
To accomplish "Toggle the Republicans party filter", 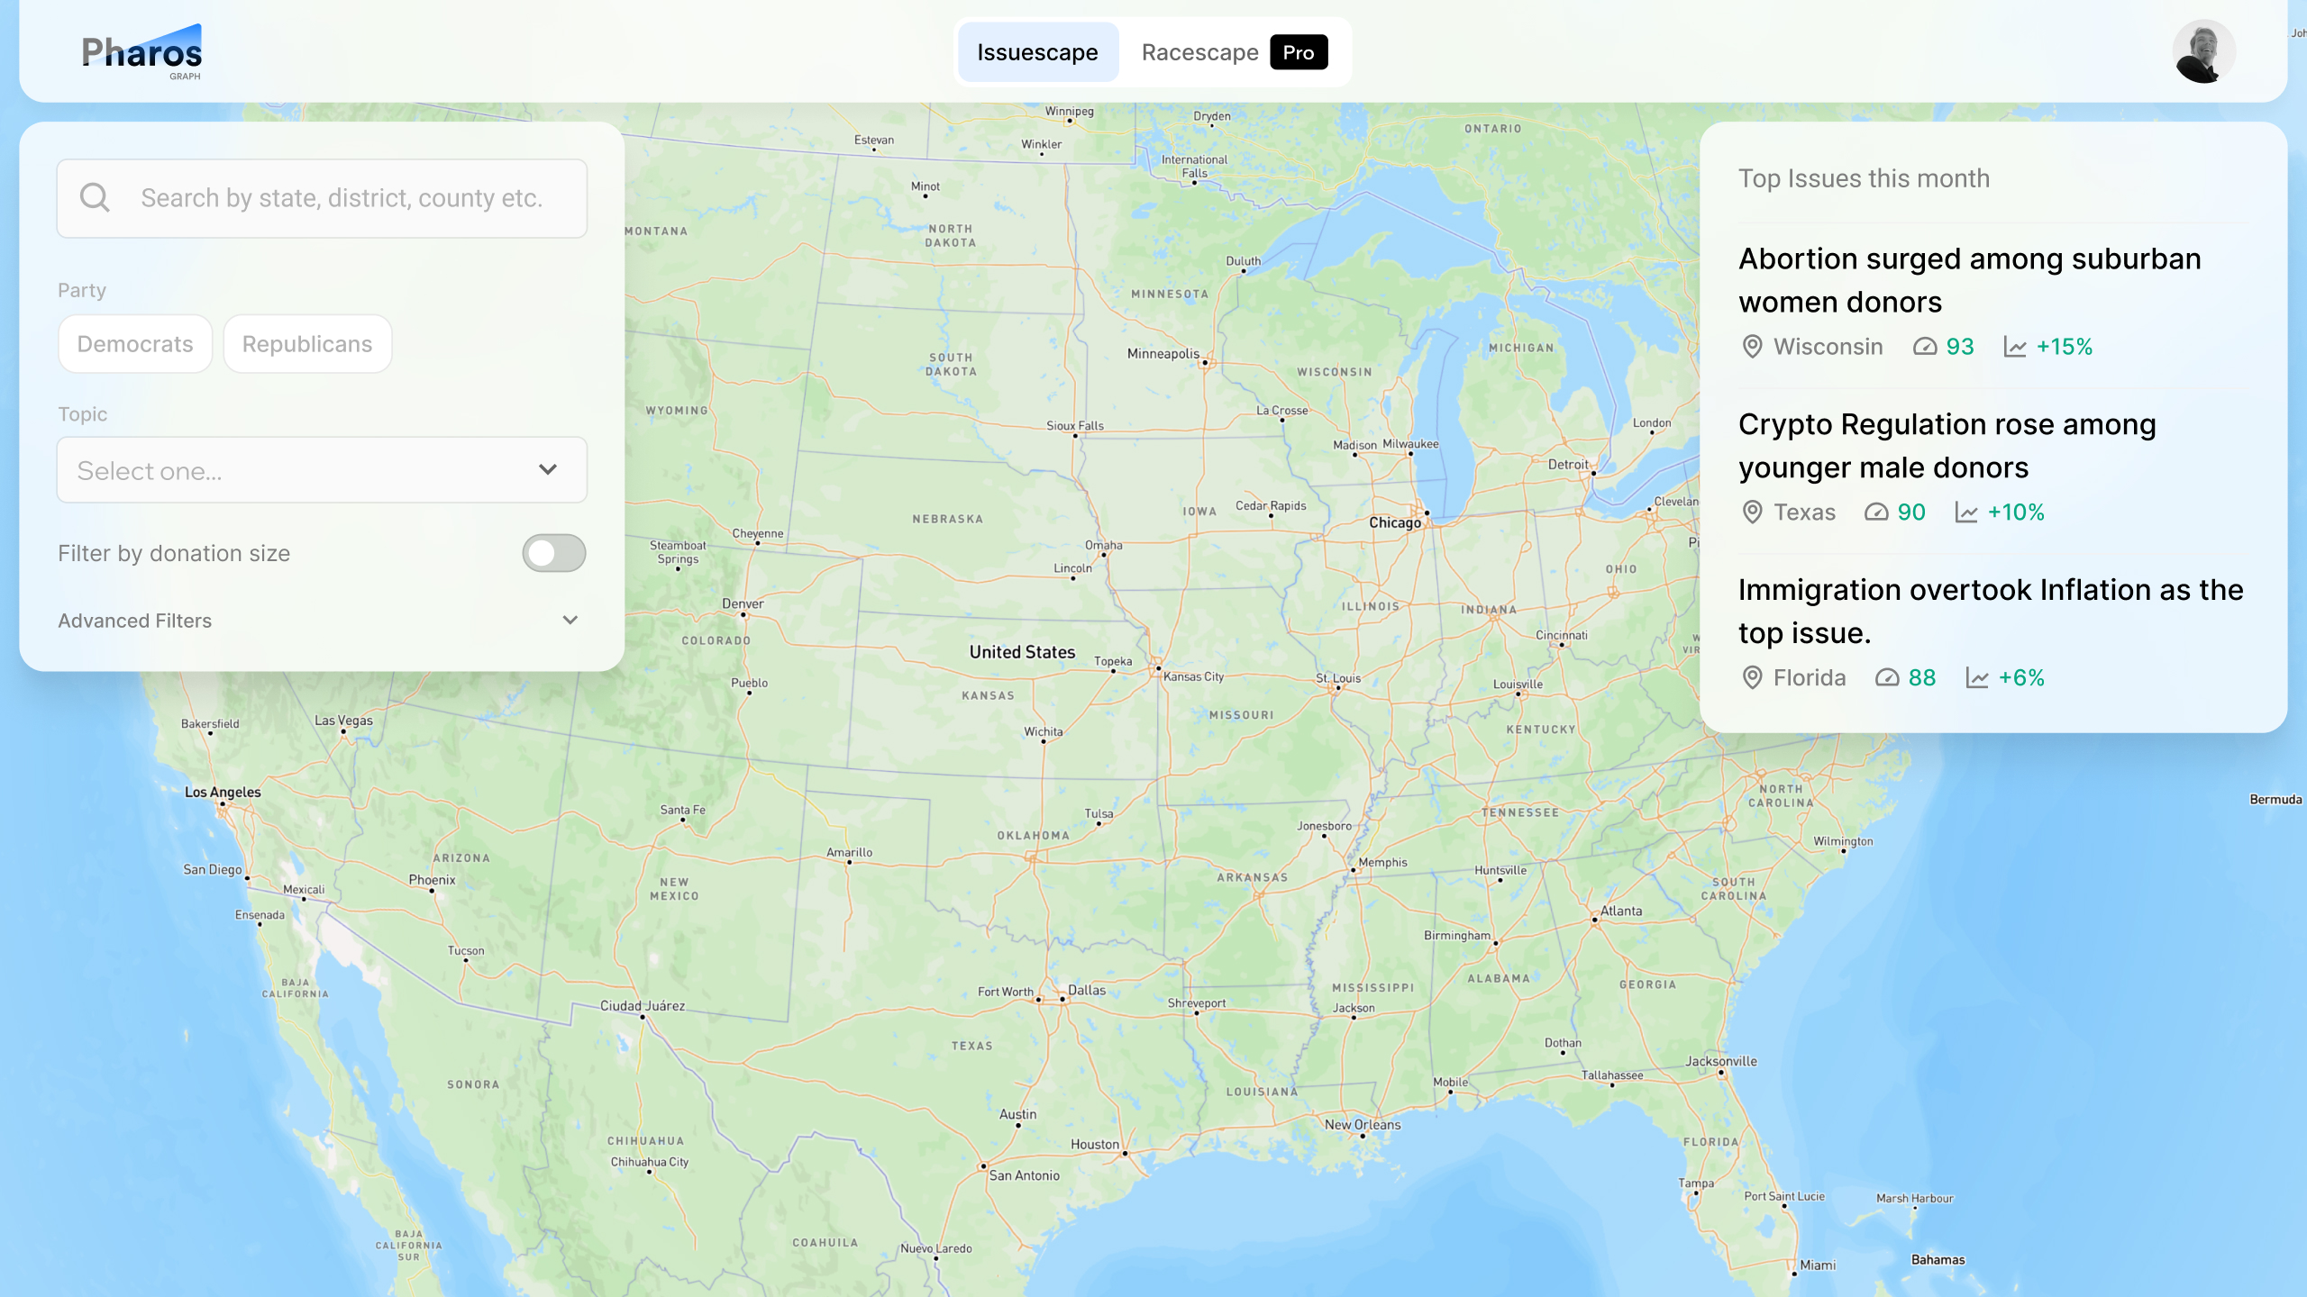I will coord(307,344).
